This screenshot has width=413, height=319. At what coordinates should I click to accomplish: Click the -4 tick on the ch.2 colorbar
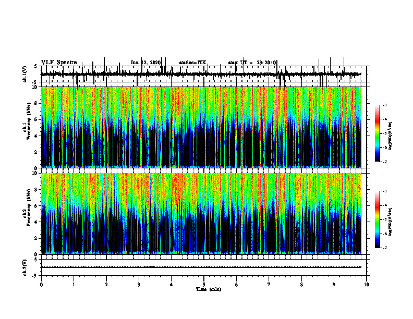[385, 205]
